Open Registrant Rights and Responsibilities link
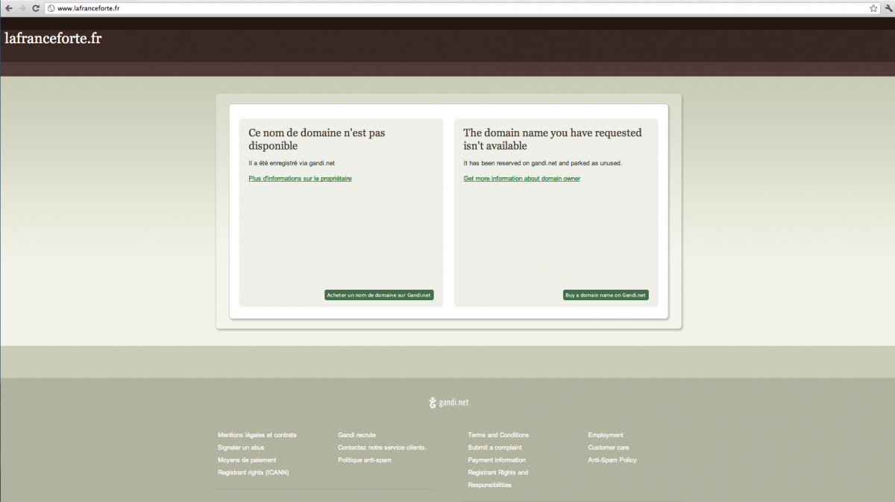895x502 pixels. click(497, 479)
